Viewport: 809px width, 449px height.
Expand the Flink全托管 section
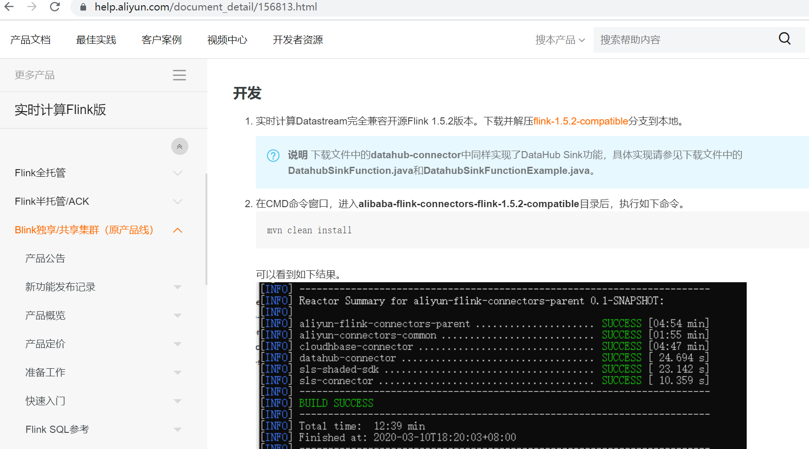coord(177,173)
